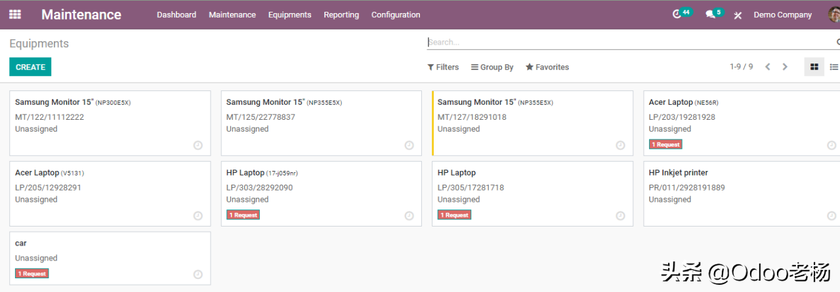Click the user avatar in top bar

tap(834, 14)
